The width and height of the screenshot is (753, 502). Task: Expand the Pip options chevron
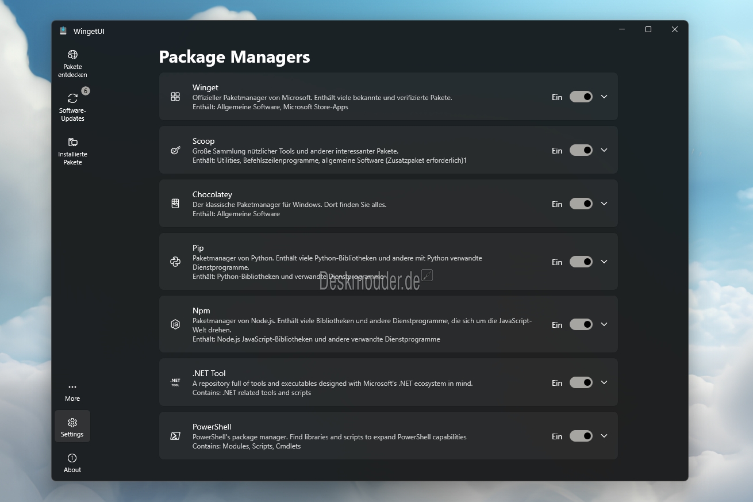tap(604, 262)
